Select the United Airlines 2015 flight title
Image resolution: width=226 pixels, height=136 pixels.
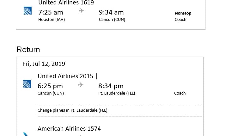click(65, 76)
